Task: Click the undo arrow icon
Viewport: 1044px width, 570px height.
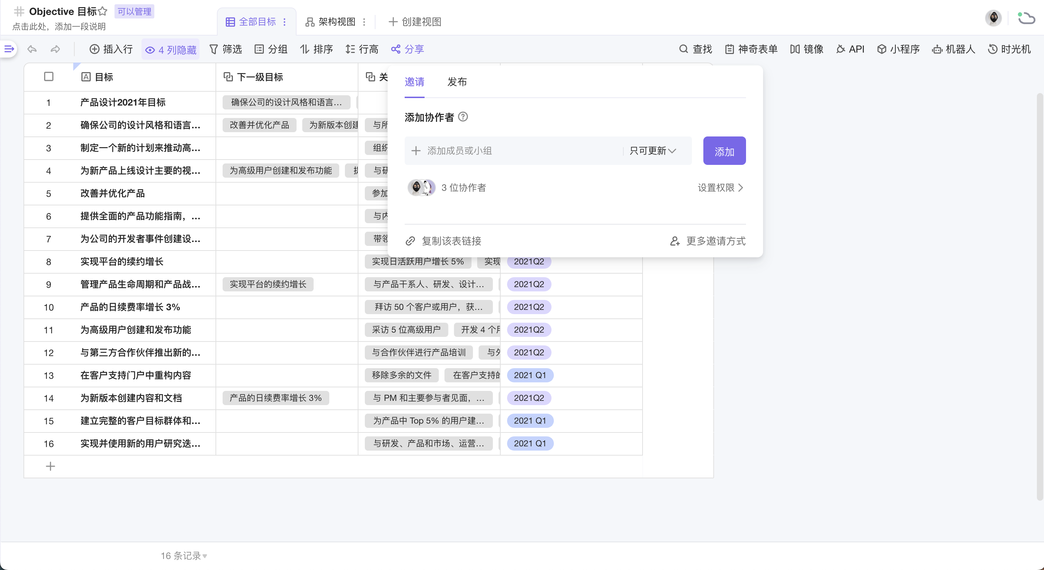Action: pyautogui.click(x=32, y=49)
